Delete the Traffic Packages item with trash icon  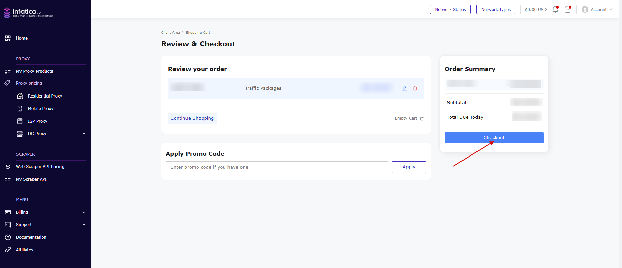pyautogui.click(x=415, y=88)
